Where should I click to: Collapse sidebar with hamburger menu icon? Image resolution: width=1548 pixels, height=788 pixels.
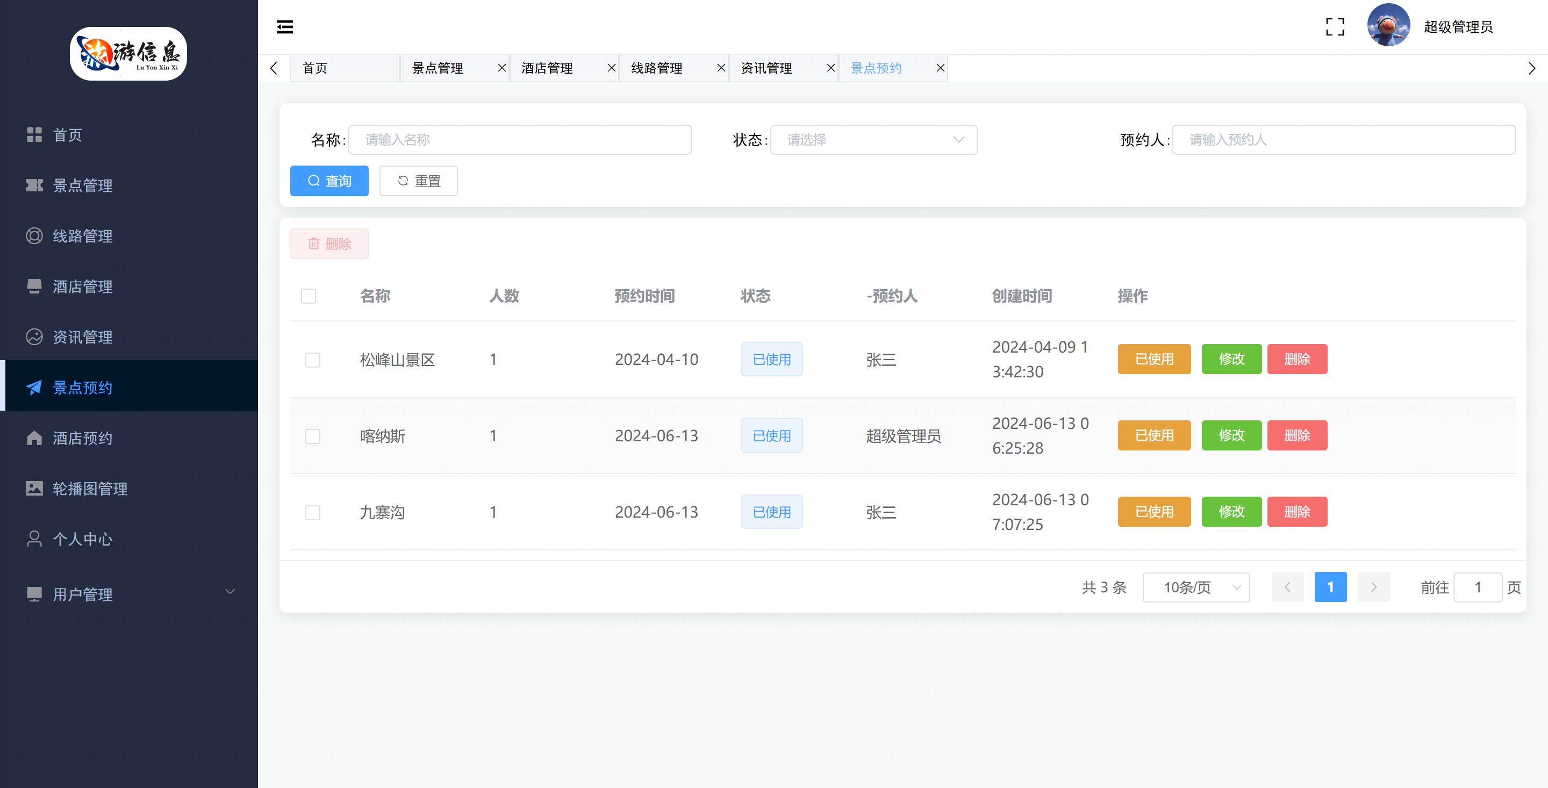285,26
